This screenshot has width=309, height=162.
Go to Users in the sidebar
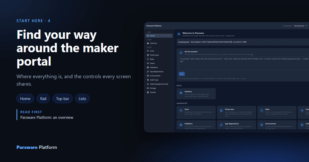[159, 51]
